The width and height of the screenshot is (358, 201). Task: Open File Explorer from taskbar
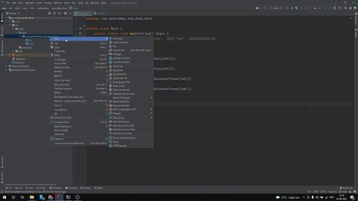click(x=32, y=197)
